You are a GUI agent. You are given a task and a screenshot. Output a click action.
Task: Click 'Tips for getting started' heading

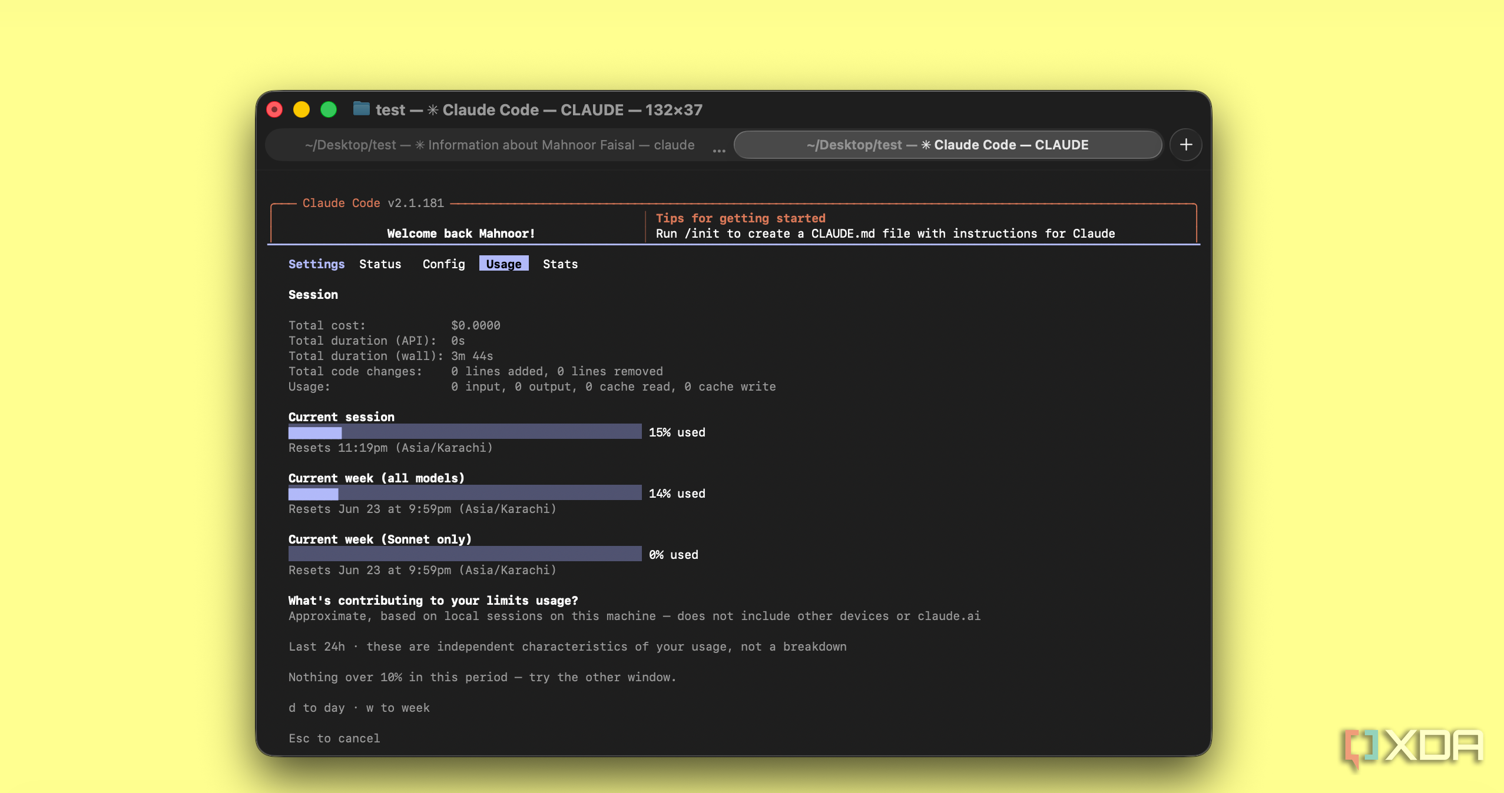[x=740, y=218]
